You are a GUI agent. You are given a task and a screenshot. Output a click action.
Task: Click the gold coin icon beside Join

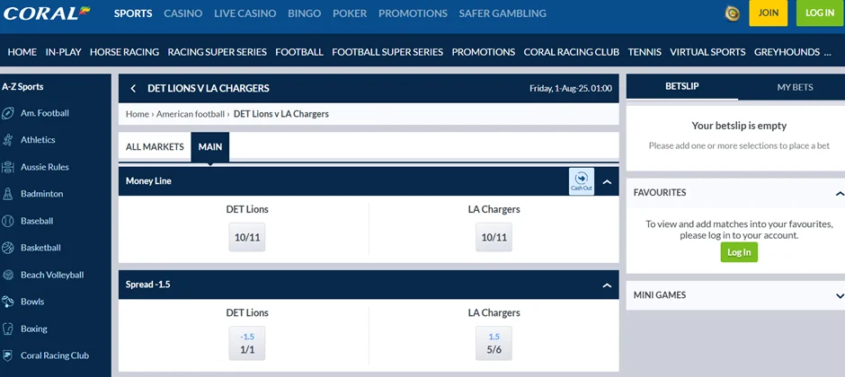pyautogui.click(x=733, y=13)
